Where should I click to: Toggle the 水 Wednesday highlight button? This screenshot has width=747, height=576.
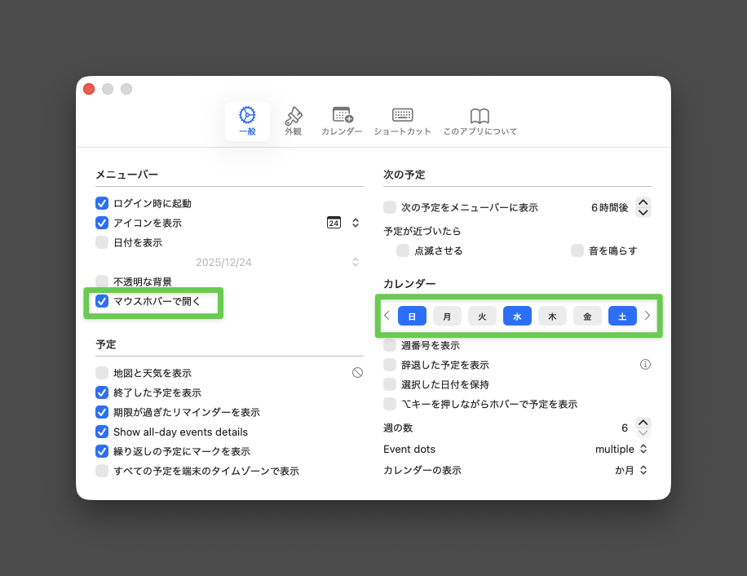[x=517, y=316]
